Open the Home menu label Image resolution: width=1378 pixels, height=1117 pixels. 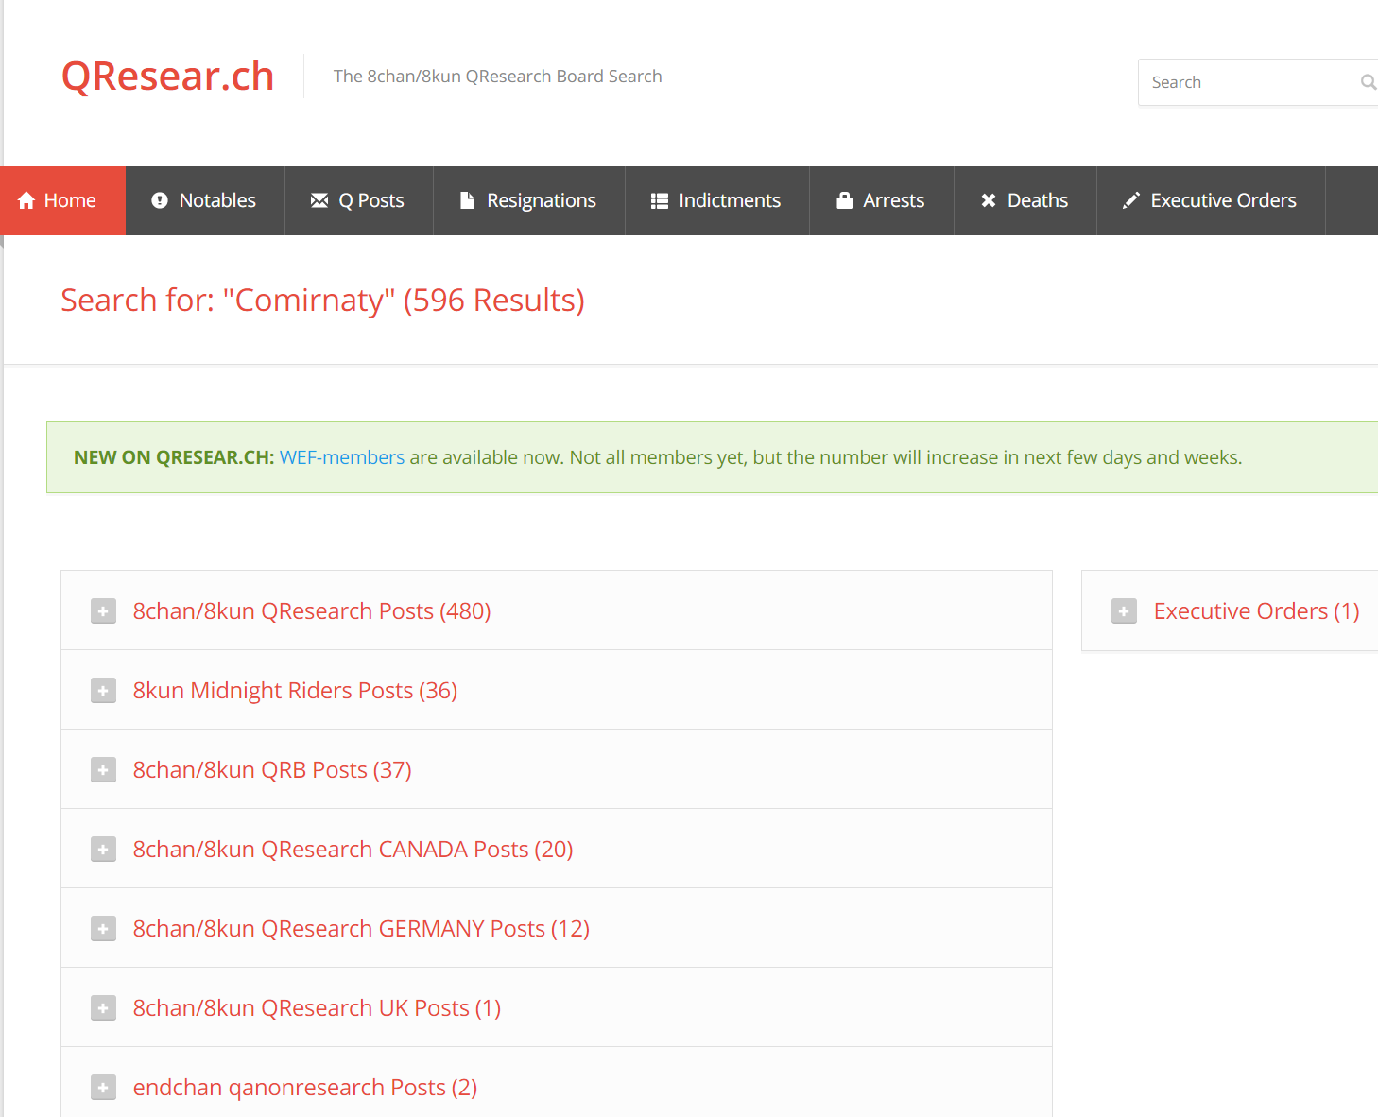tap(70, 200)
